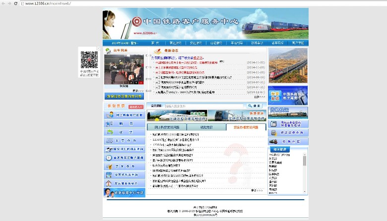Open the blue passenger survey banner
The image size is (387, 221).
[124, 96]
